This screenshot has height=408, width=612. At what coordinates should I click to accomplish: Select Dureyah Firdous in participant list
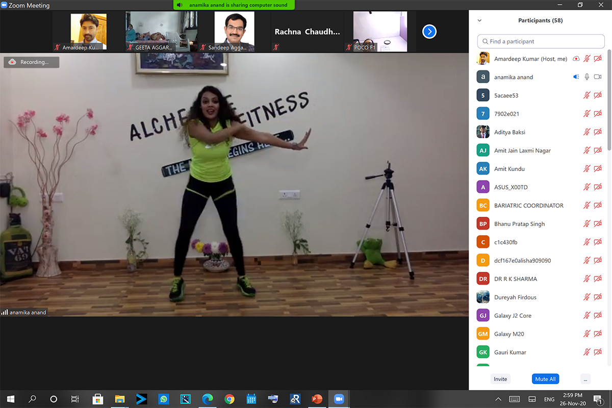(515, 297)
